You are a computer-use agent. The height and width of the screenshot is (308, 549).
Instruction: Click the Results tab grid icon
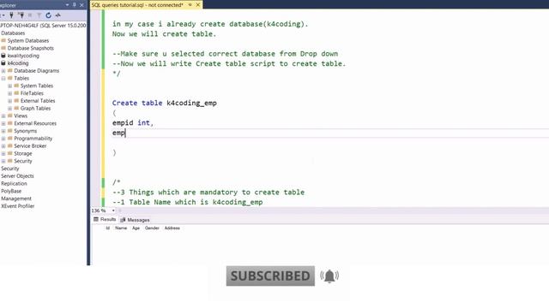[96, 219]
